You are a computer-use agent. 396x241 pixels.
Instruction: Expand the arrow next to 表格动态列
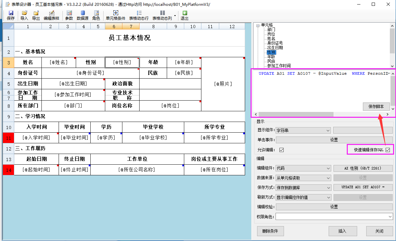pos(175,16)
